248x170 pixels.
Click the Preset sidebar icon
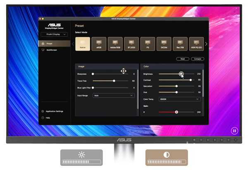(43, 44)
